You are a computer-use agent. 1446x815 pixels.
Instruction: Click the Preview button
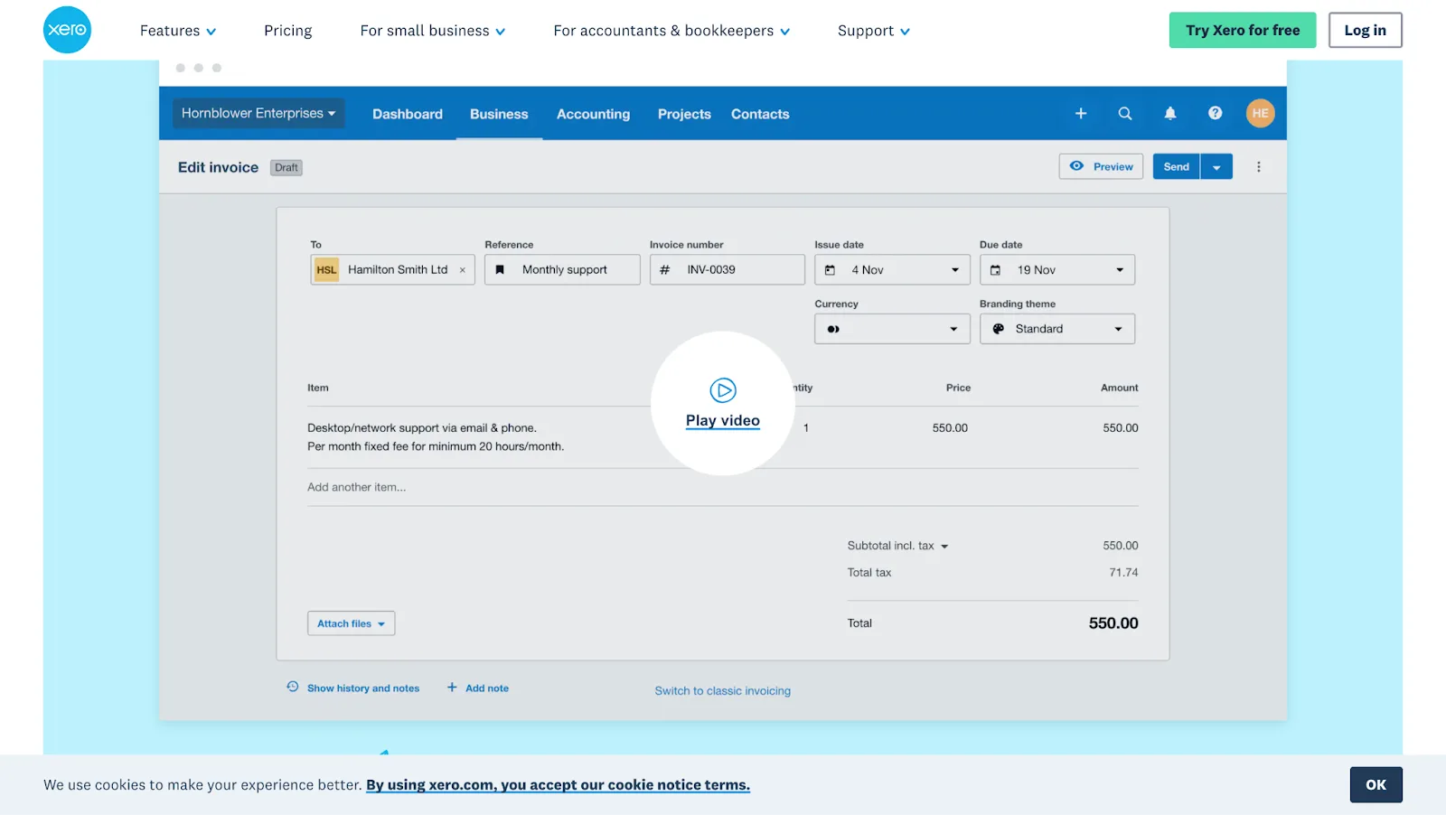coord(1102,167)
